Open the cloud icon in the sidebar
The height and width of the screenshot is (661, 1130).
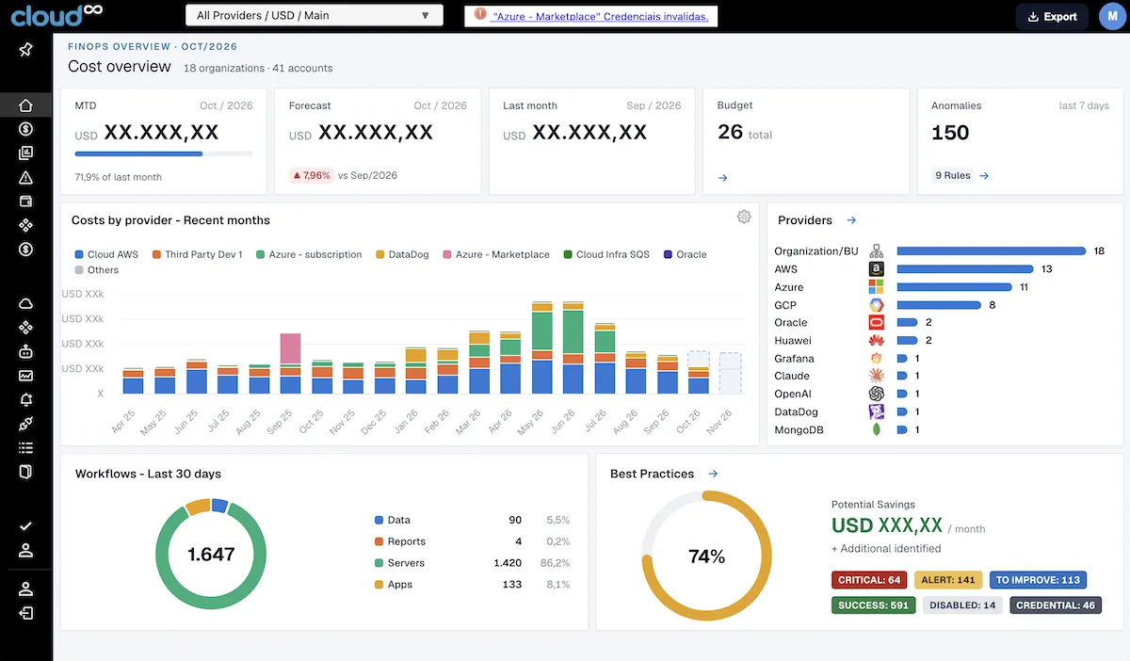pyautogui.click(x=26, y=304)
